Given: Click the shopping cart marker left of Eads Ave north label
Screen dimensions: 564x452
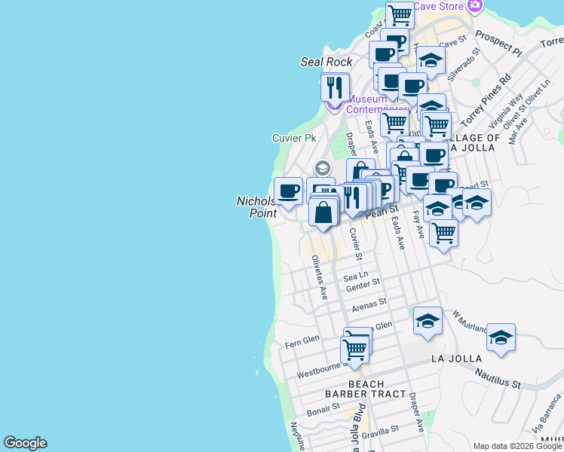Looking at the screenshot, I should [394, 124].
